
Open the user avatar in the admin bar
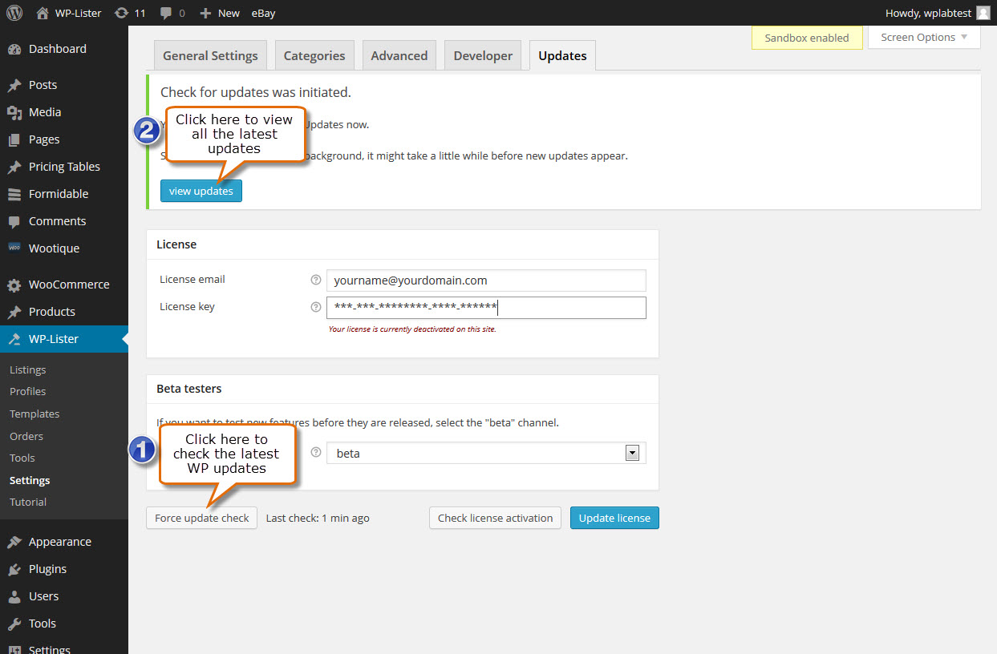click(x=983, y=13)
